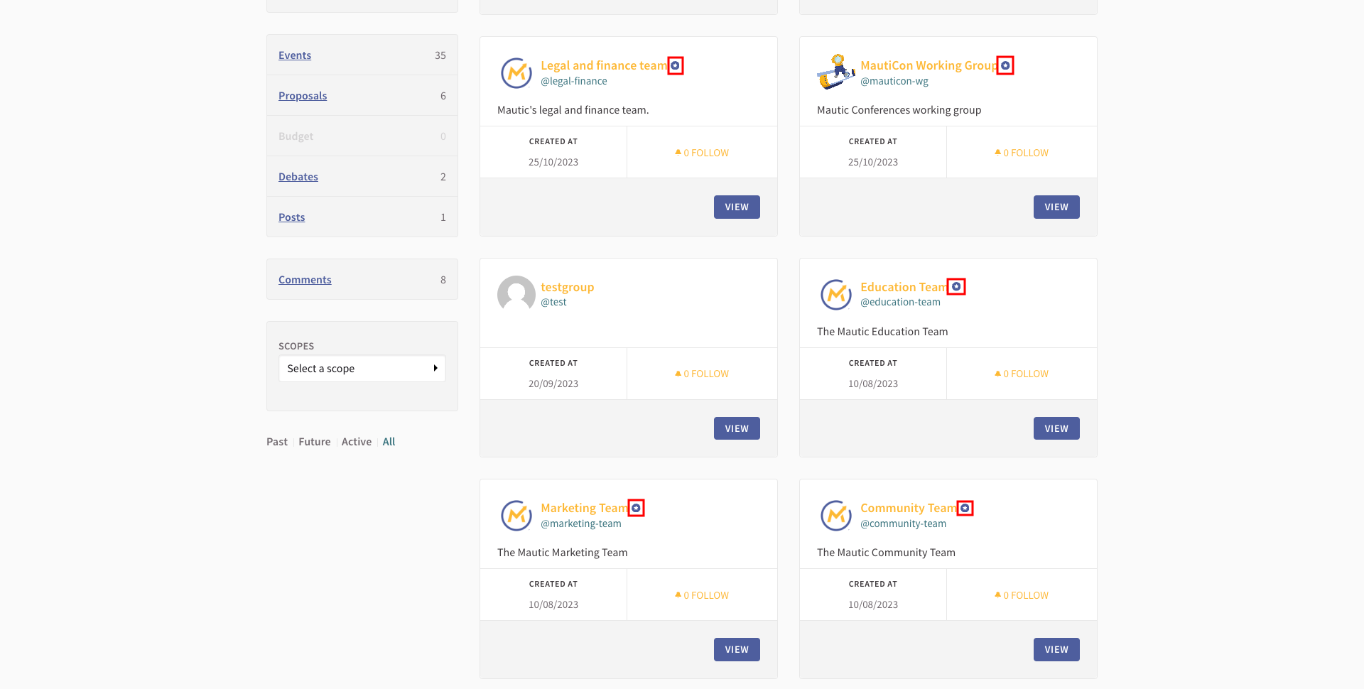Click verified badge beside Education Team
The height and width of the screenshot is (689, 1364).
(956, 287)
